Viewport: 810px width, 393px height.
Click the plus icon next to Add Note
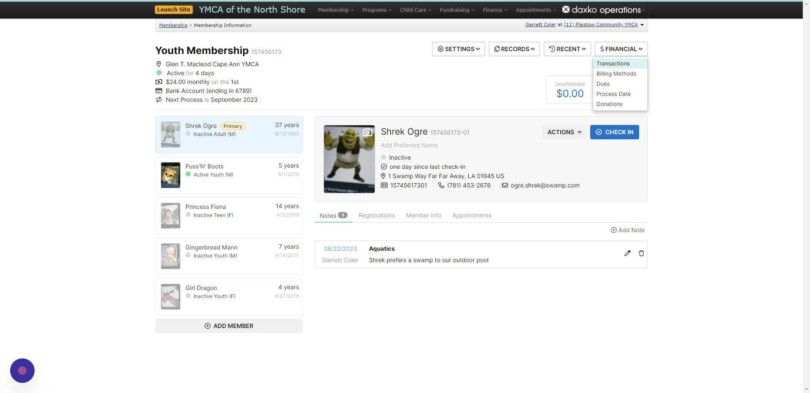pyautogui.click(x=613, y=230)
